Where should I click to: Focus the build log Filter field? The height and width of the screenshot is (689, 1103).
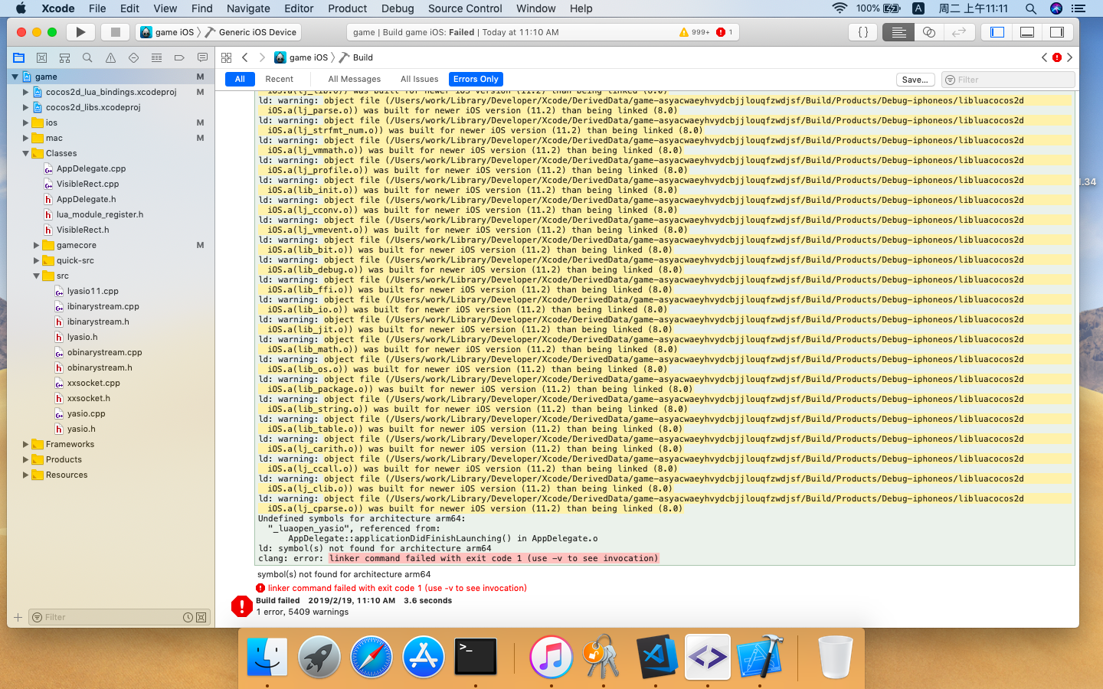point(1008,80)
